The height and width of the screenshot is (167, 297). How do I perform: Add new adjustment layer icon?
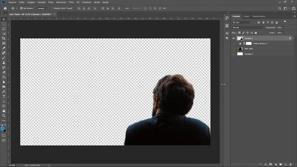[276, 164]
